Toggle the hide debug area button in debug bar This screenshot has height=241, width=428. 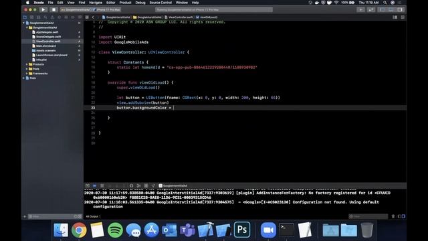pyautogui.click(x=88, y=185)
